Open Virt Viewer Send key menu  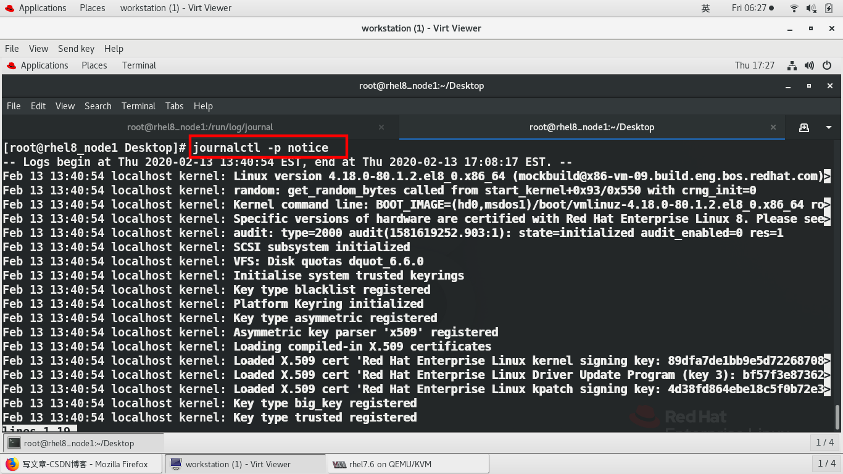click(76, 49)
